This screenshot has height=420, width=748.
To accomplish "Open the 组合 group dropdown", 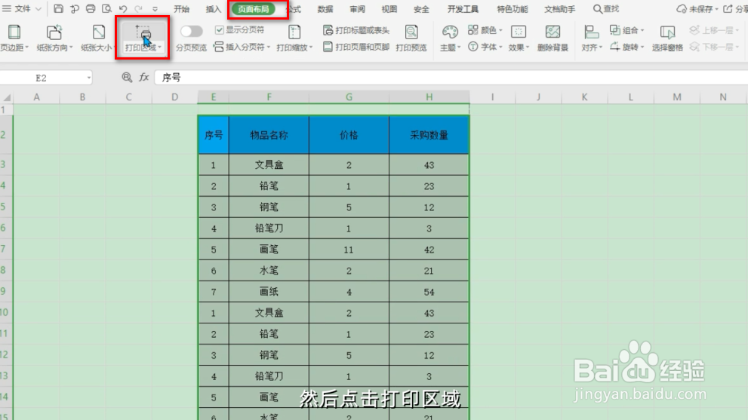I will pyautogui.click(x=626, y=30).
